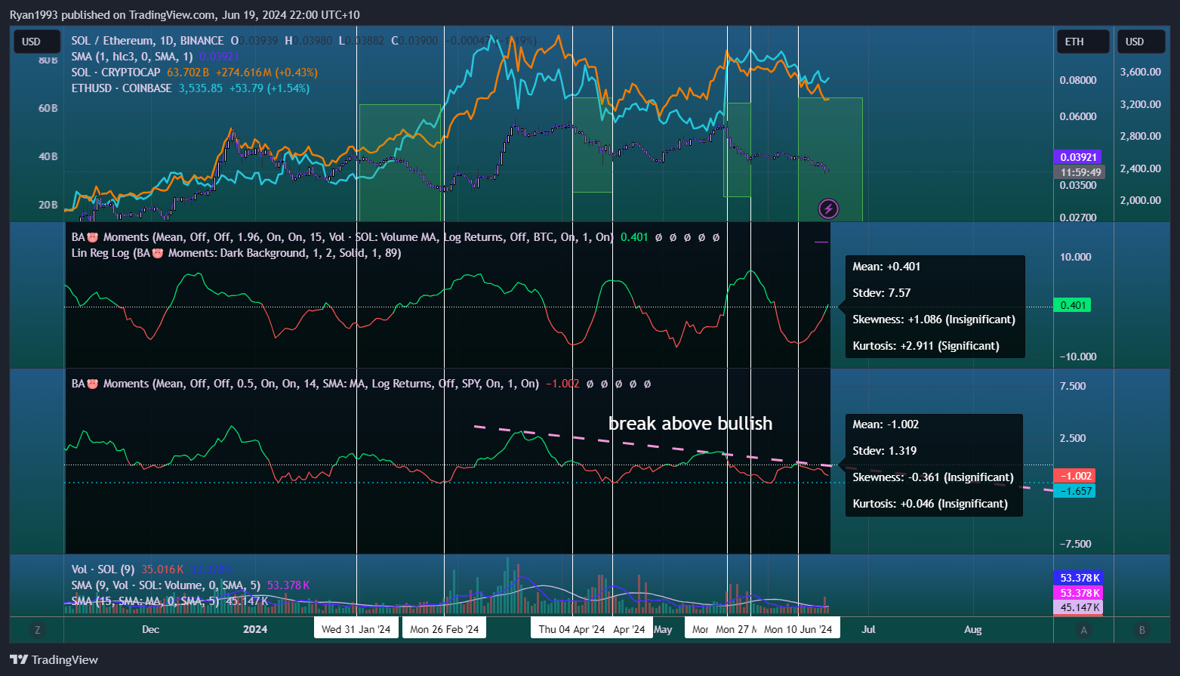Click 'Stdev: 7.57' in upper stats table
This screenshot has height=676, width=1180.
pyautogui.click(x=882, y=293)
